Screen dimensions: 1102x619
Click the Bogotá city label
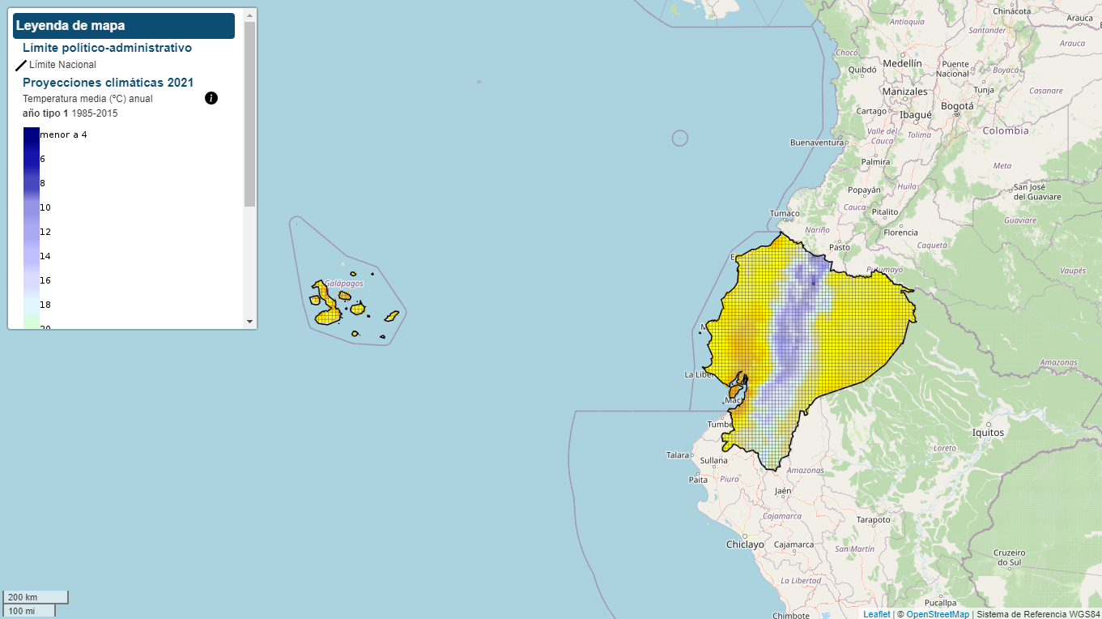tap(957, 106)
